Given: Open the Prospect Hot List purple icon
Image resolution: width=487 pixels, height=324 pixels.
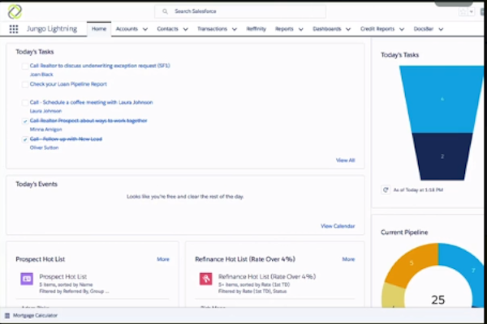Looking at the screenshot, I should [27, 279].
